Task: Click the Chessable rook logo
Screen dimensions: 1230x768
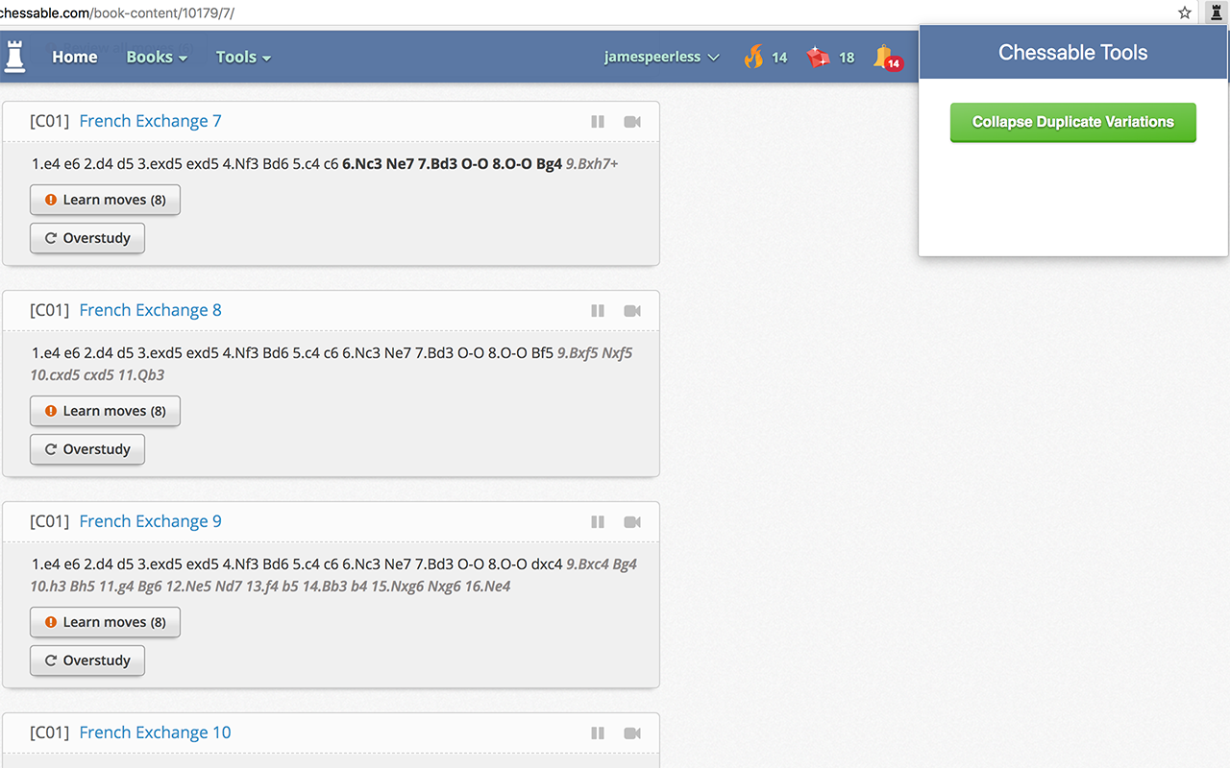Action: pyautogui.click(x=15, y=57)
